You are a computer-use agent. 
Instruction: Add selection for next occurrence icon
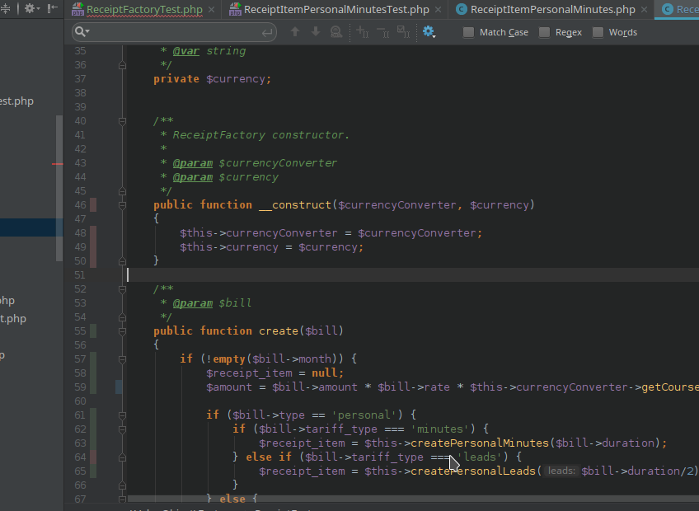363,31
